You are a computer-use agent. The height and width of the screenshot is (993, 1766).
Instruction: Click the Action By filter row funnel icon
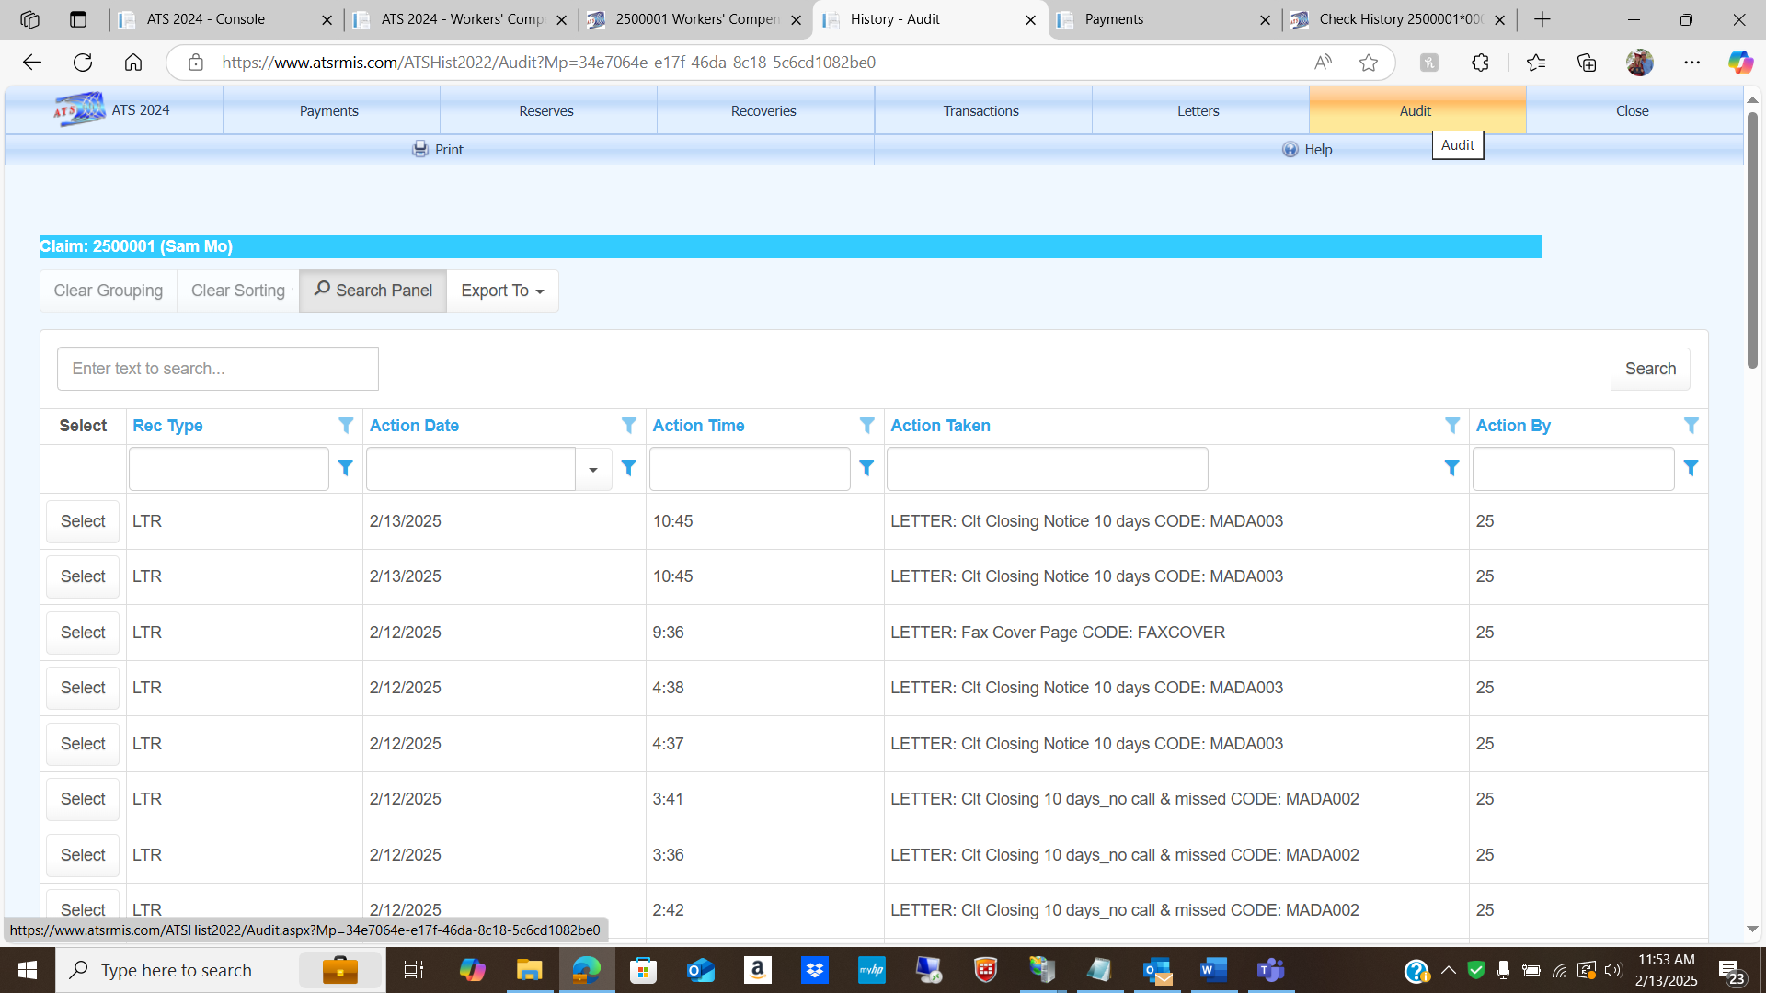point(1691,468)
